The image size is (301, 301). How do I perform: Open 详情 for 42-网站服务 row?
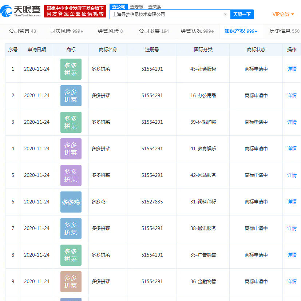(292, 175)
